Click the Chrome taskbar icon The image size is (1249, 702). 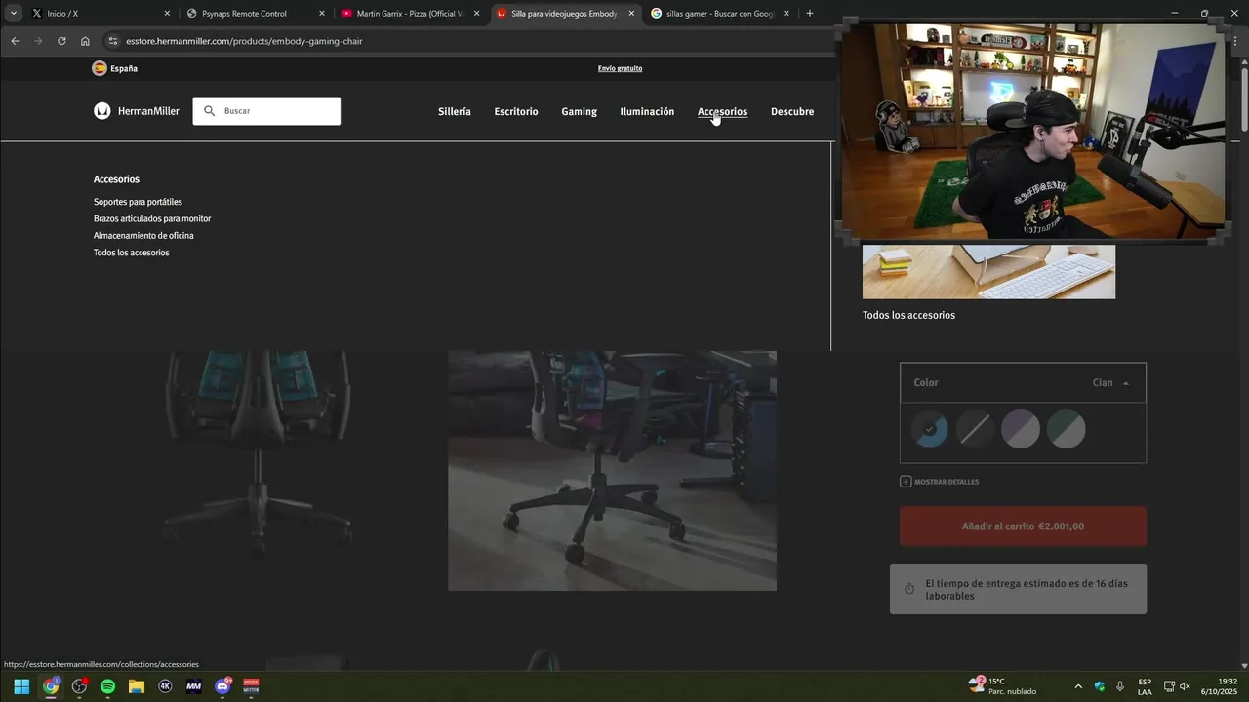pyautogui.click(x=51, y=686)
